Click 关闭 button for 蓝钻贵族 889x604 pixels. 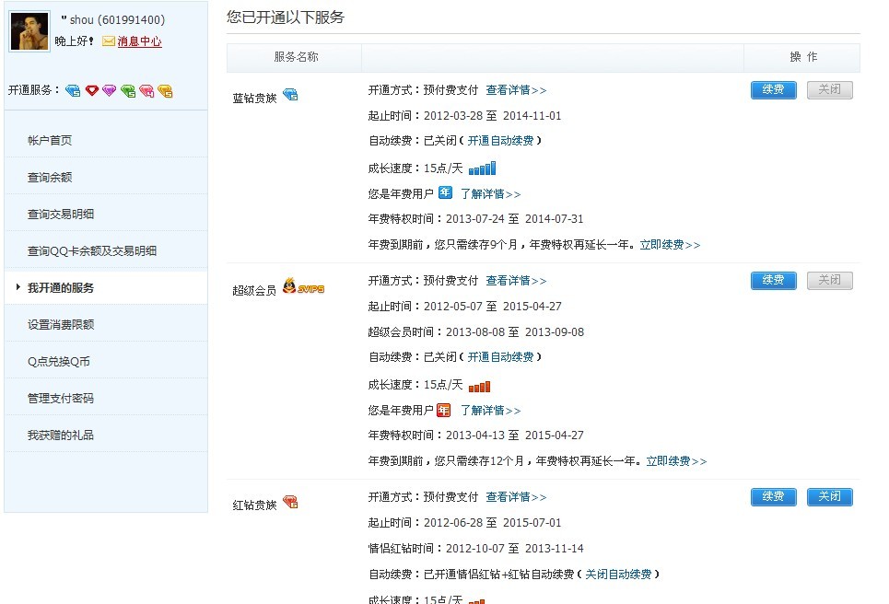coord(829,89)
